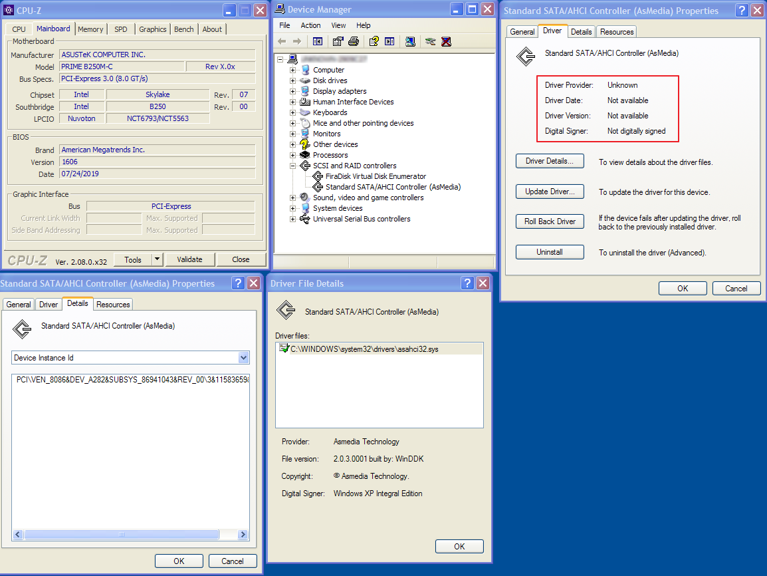Click the help '?' button in Driver tab Properties window
This screenshot has height=576, width=767.
pyautogui.click(x=742, y=10)
